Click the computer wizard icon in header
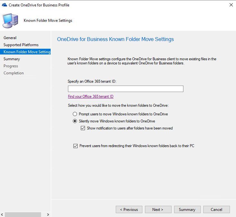 point(10,21)
